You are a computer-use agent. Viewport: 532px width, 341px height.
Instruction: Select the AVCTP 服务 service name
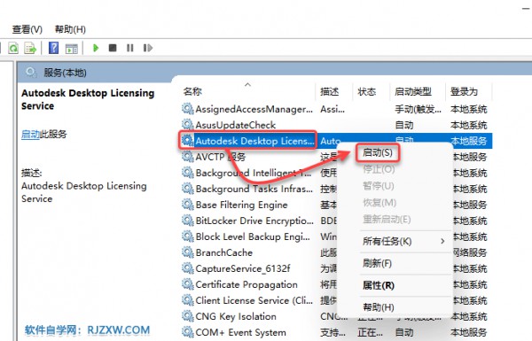pyautogui.click(x=221, y=157)
